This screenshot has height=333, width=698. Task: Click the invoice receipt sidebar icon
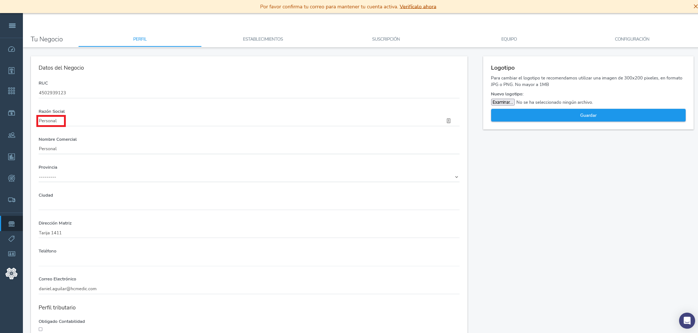pos(12,70)
